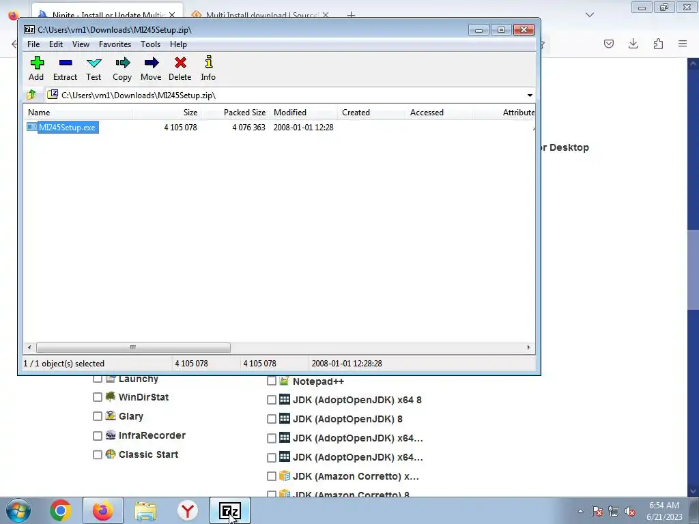This screenshot has width=699, height=524.
Task: Delete the selected file via Delete icon
Action: tap(180, 63)
